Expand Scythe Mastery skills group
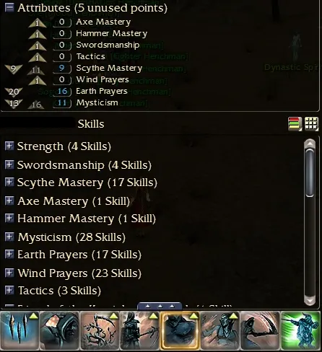 [9, 182]
